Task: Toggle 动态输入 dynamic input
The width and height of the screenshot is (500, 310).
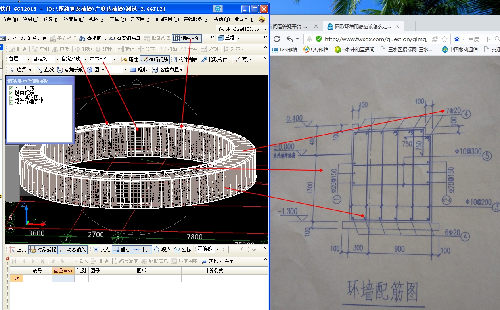Action: point(73,249)
